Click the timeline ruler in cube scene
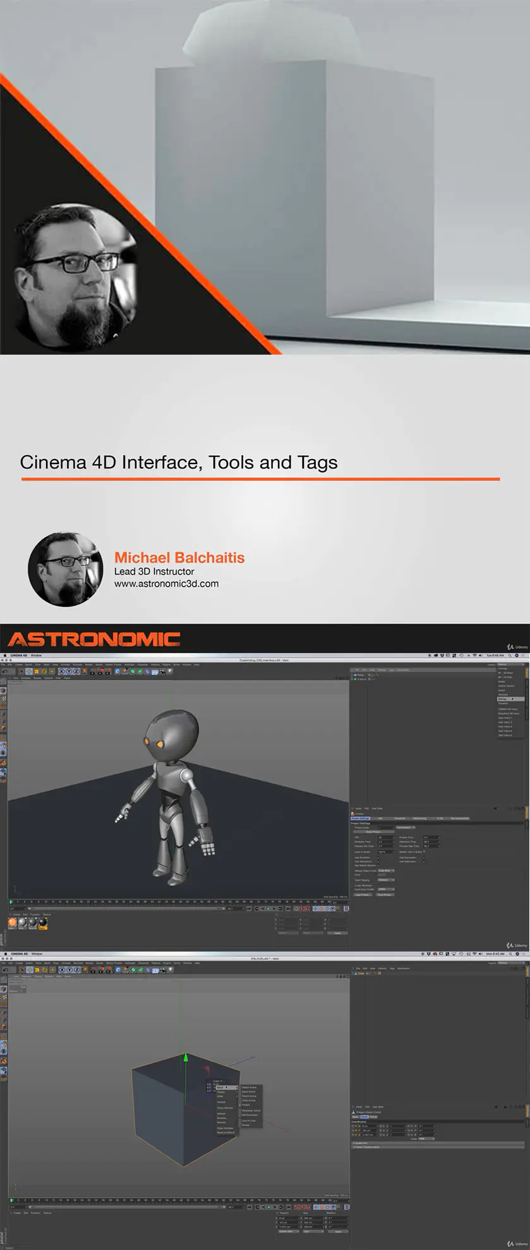The width and height of the screenshot is (530, 1250). click(x=179, y=1200)
